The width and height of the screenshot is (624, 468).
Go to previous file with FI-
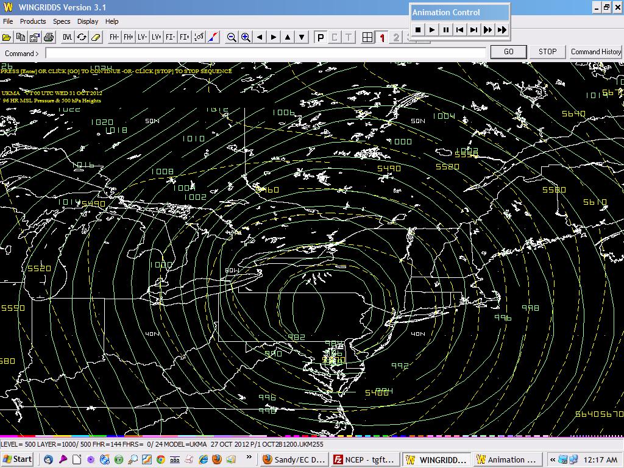tap(171, 37)
